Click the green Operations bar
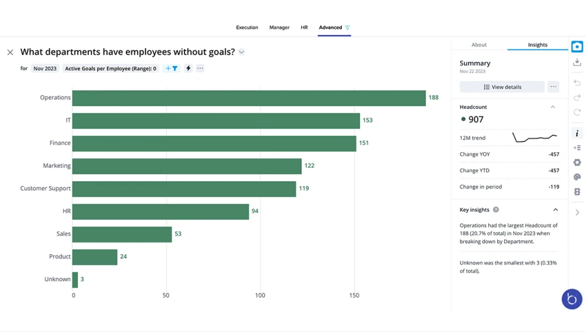The width and height of the screenshot is (586, 332). 249,98
